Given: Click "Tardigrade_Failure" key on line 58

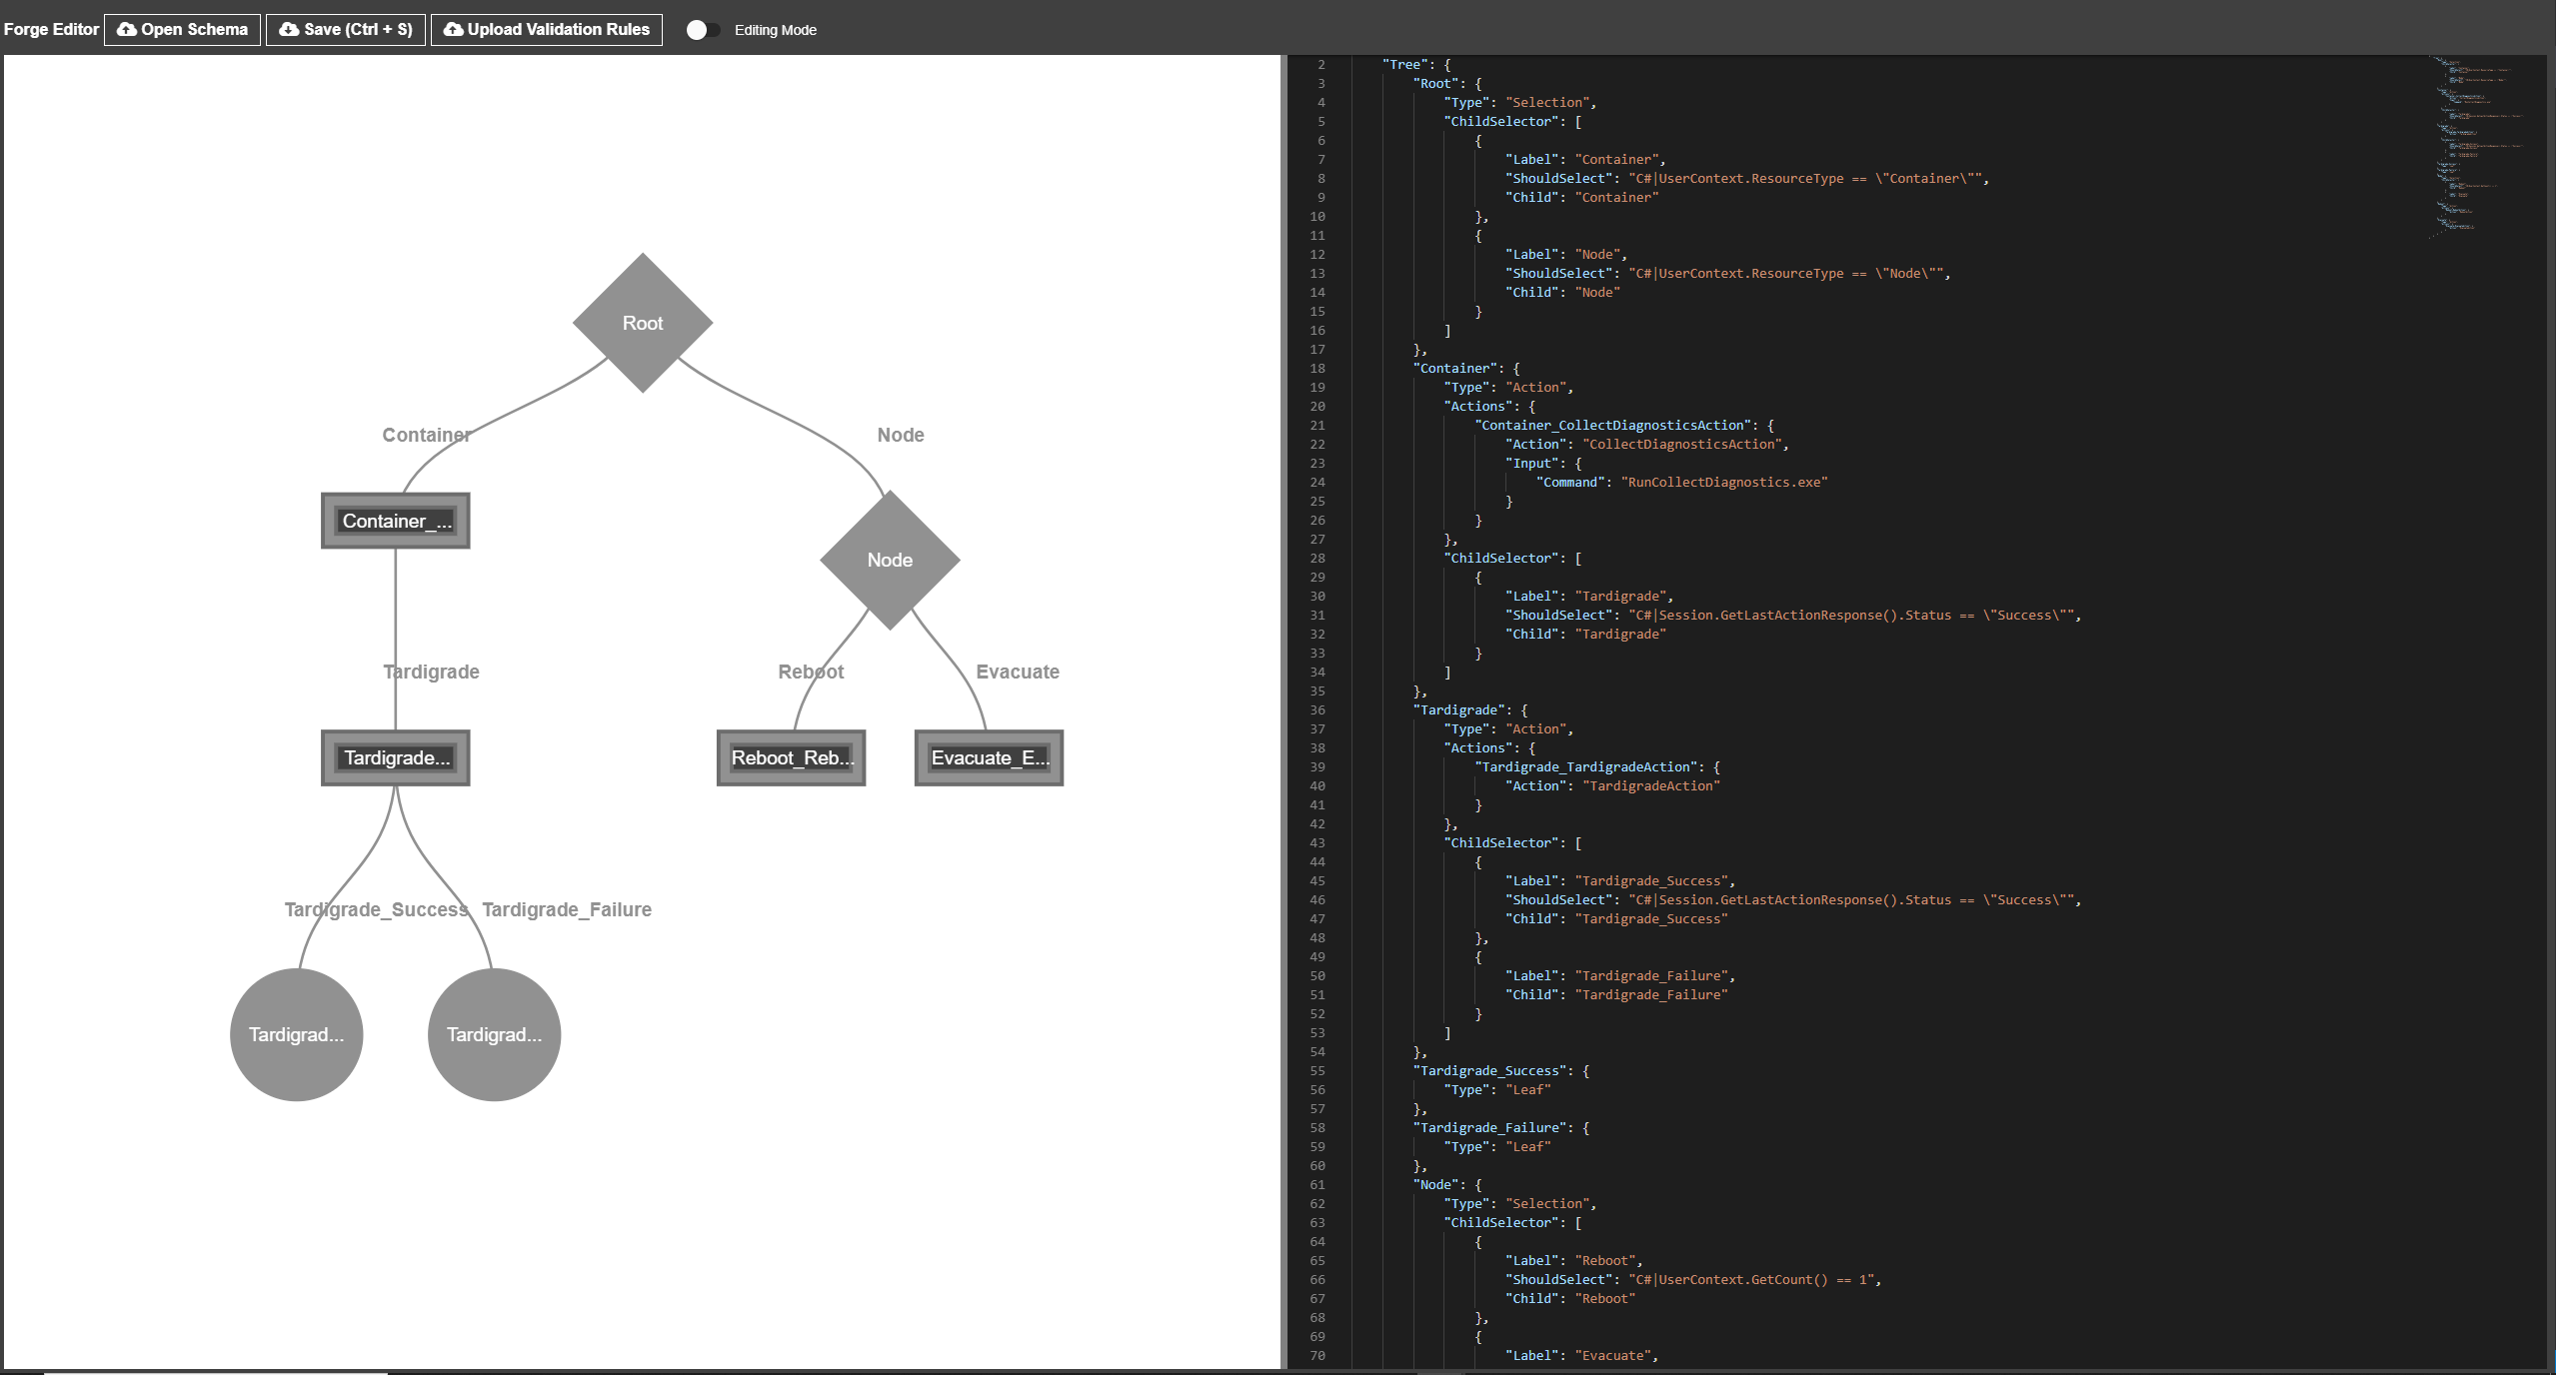Looking at the screenshot, I should click(x=1489, y=1127).
